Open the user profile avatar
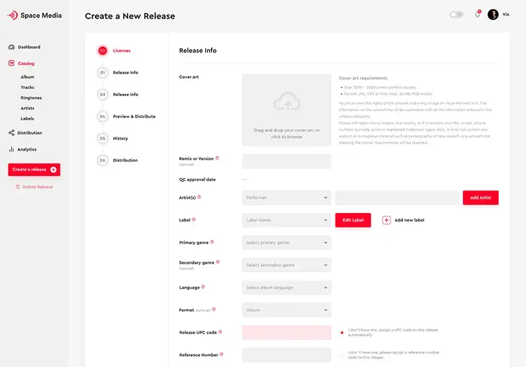Image resolution: width=526 pixels, height=367 pixels. (493, 14)
